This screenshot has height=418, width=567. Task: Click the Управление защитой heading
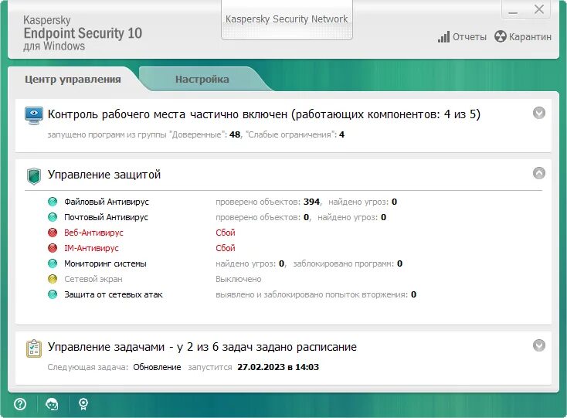[x=104, y=175]
